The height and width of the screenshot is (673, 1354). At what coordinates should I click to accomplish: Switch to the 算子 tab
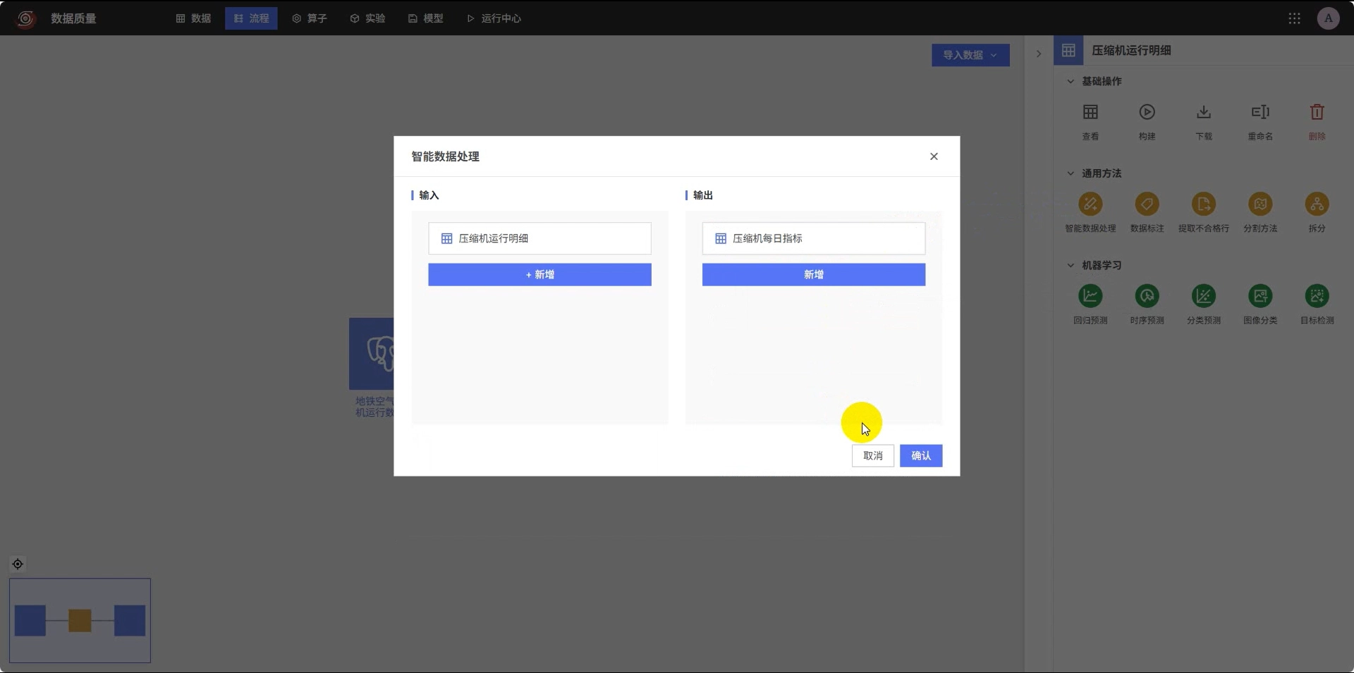pyautogui.click(x=310, y=18)
